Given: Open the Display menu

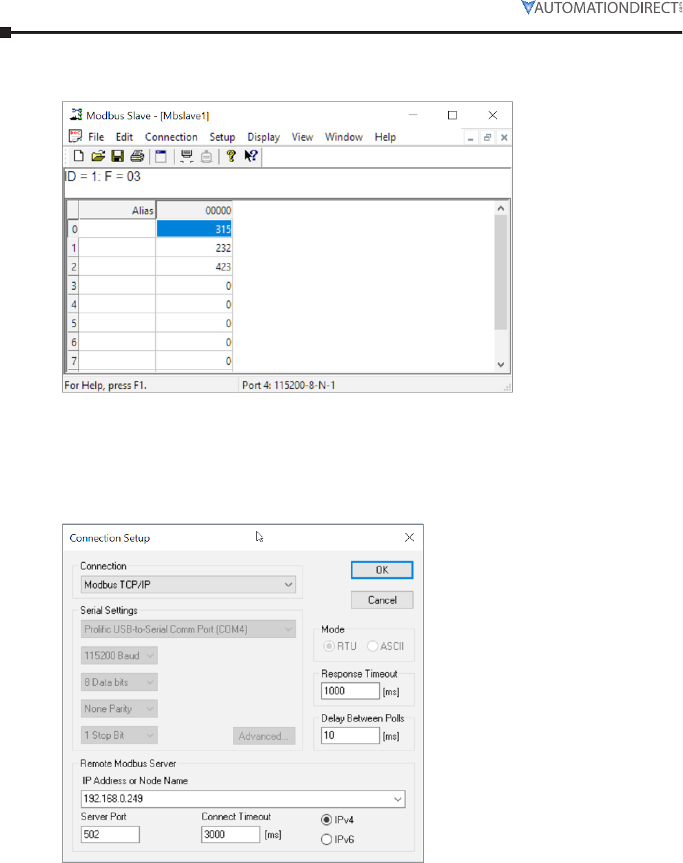Looking at the screenshot, I should [263, 137].
